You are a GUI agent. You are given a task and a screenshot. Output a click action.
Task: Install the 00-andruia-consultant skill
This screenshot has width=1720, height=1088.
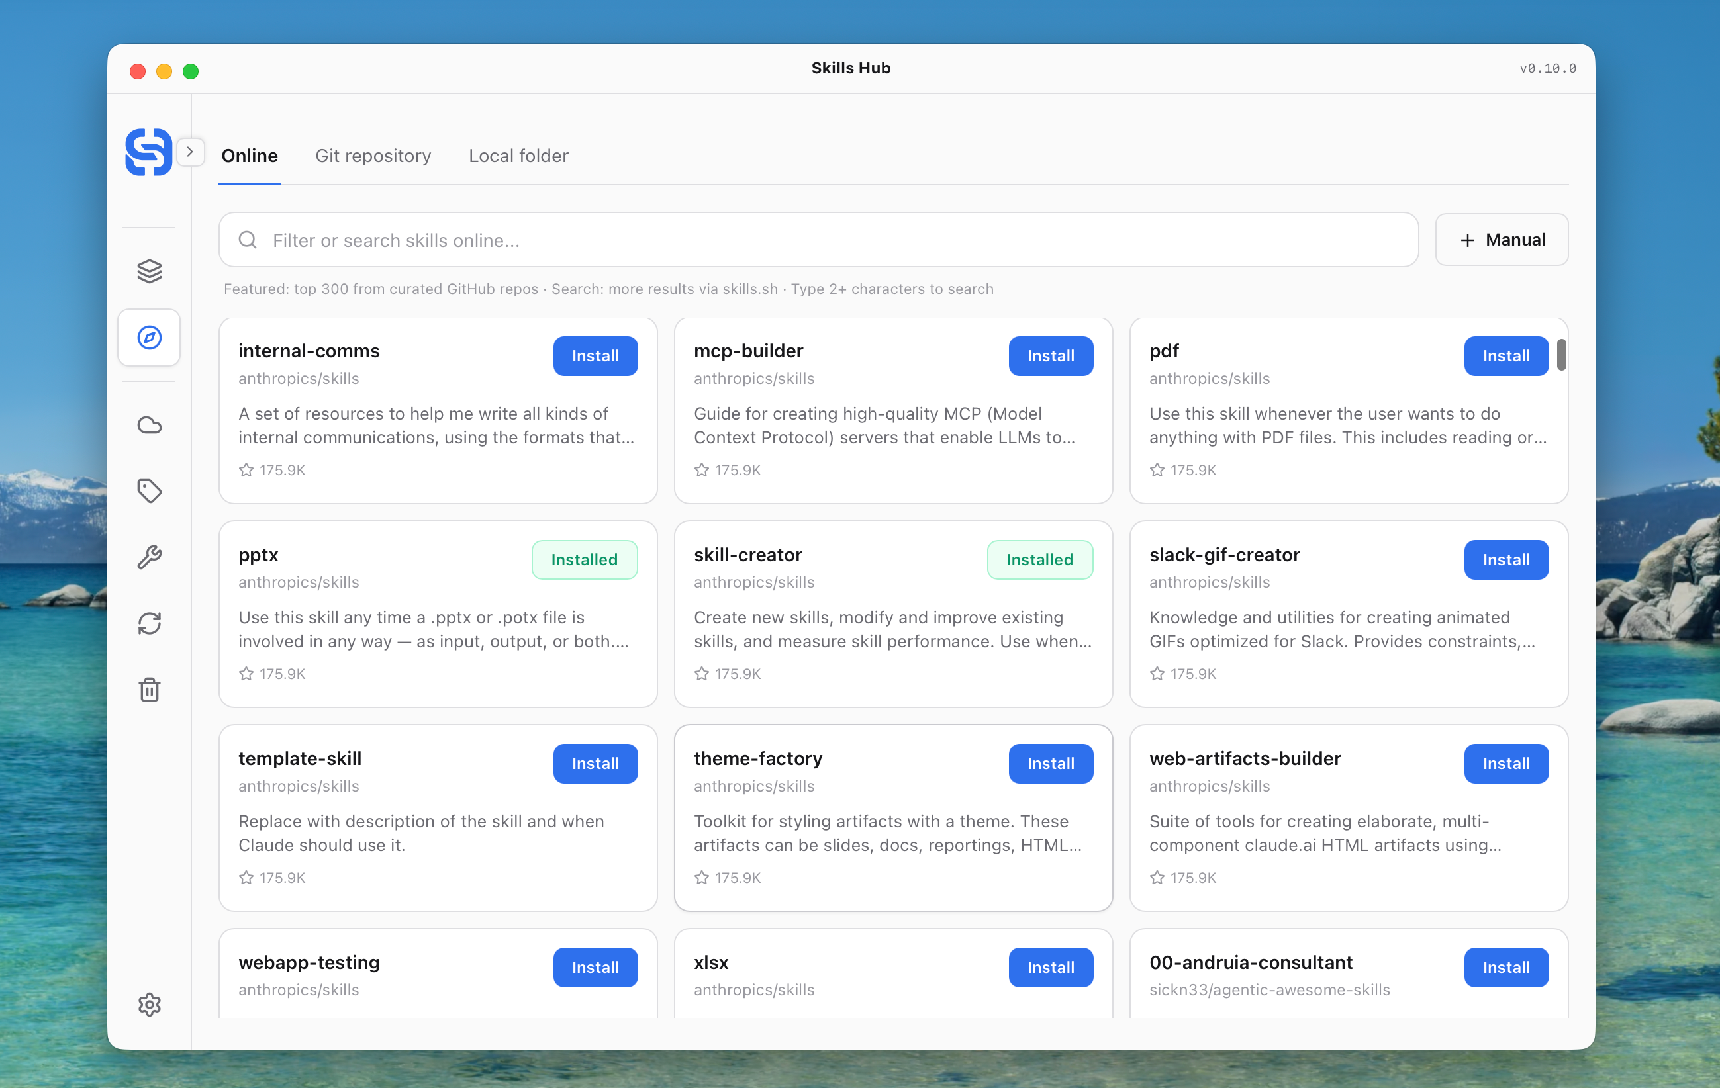1506,968
